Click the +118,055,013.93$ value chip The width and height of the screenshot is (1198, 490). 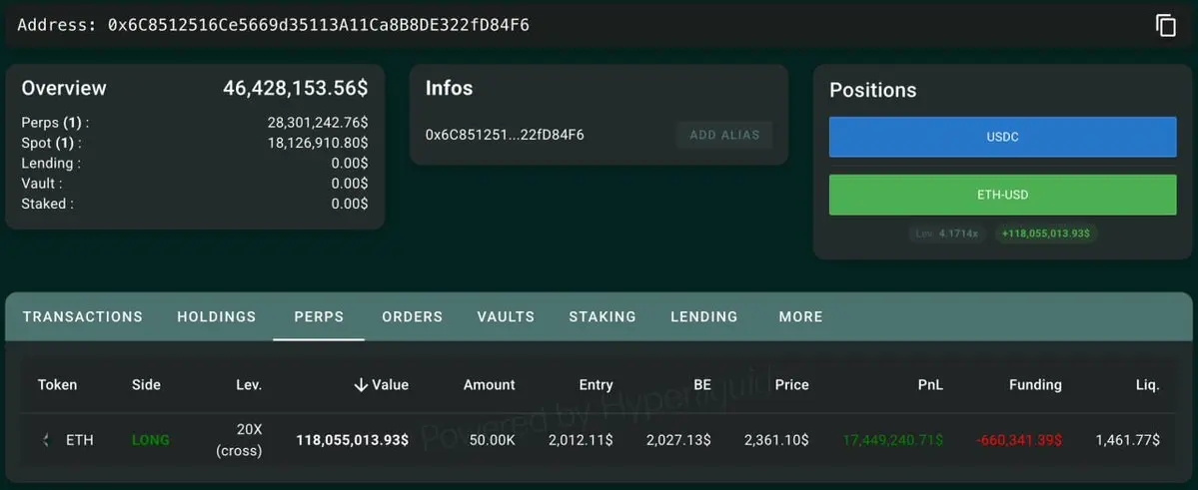coord(1046,234)
